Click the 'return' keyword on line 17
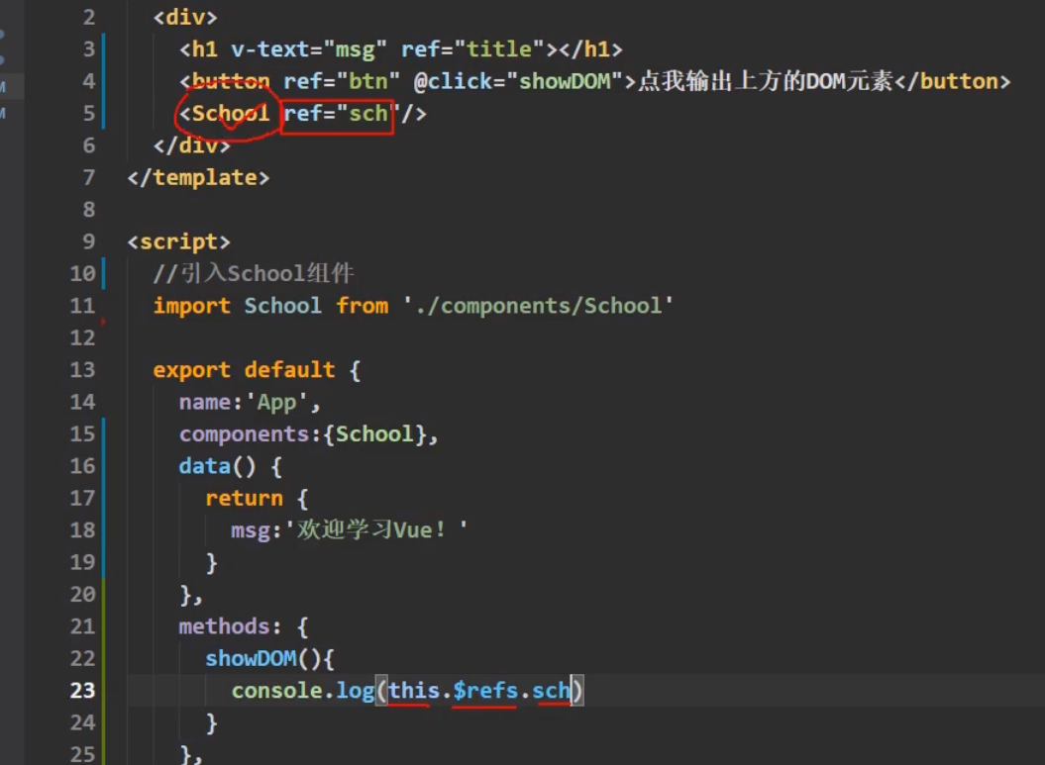Image resolution: width=1045 pixels, height=765 pixels. click(x=244, y=498)
